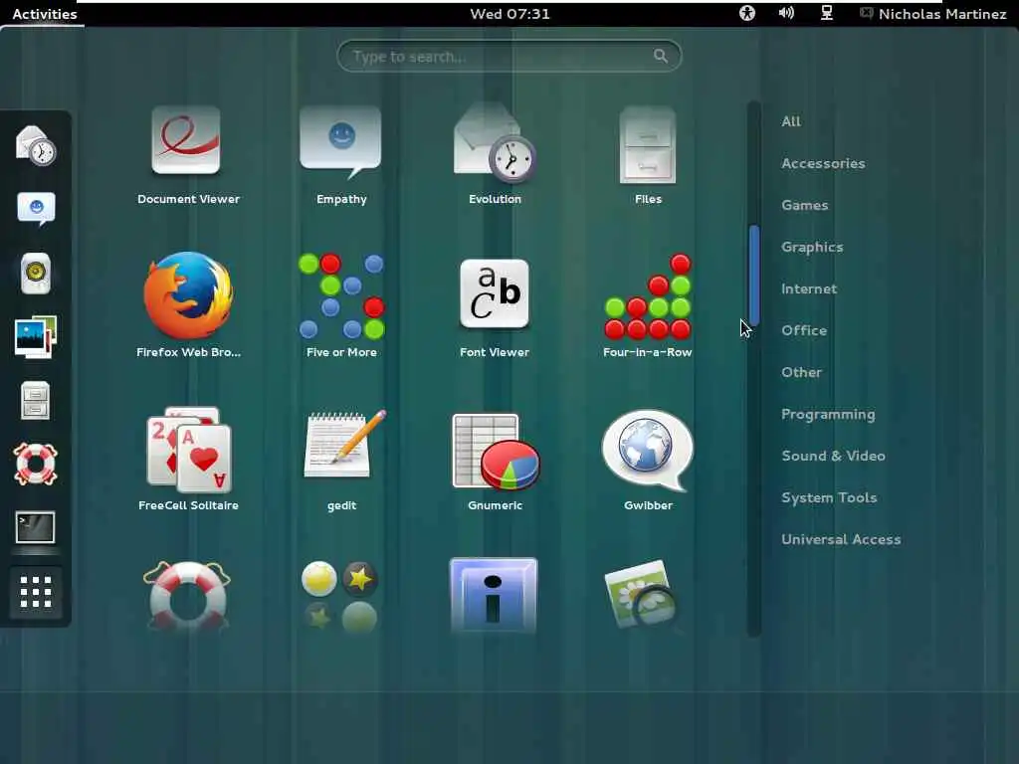Click the magnifier search icon
Screen dimensions: 1019x764
[x=661, y=57]
